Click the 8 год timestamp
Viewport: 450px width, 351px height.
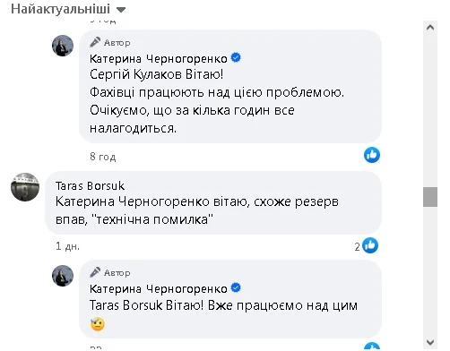(x=103, y=157)
